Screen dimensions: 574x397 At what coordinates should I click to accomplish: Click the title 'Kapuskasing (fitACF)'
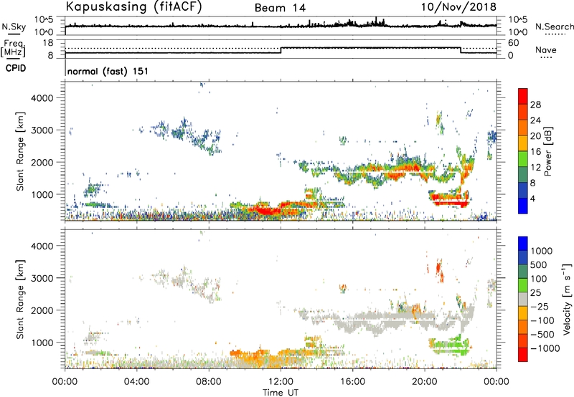[133, 7]
